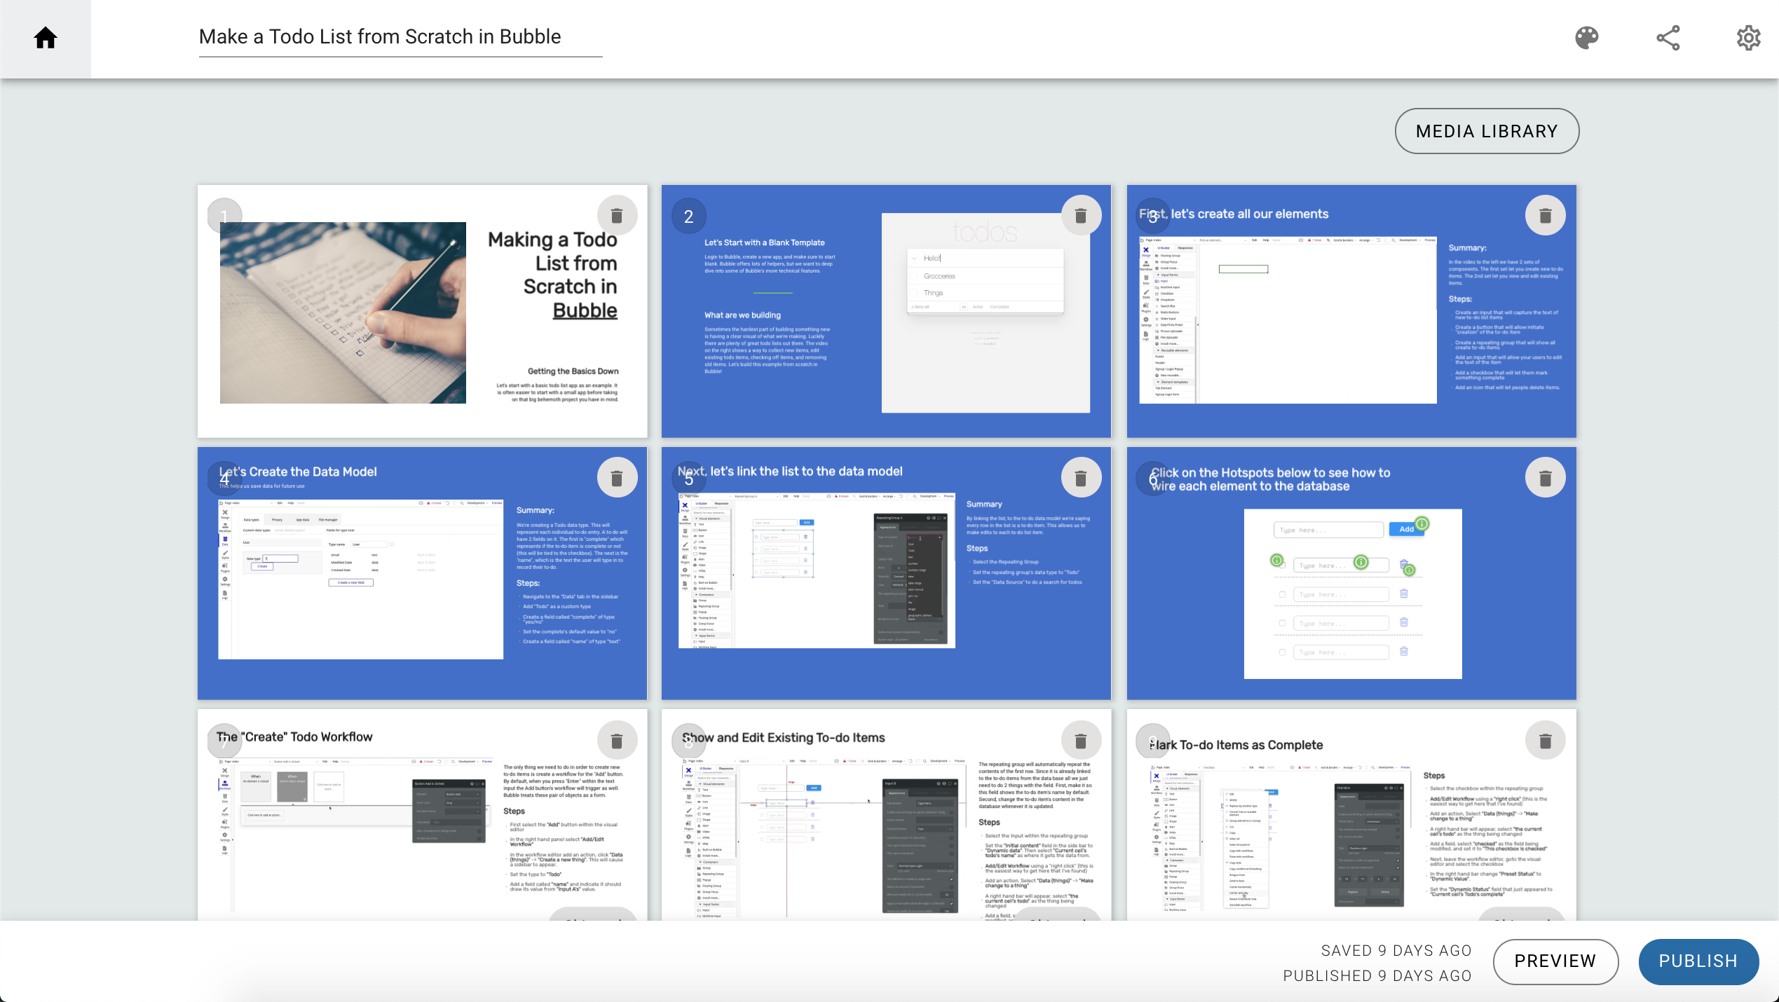Click the share icon
This screenshot has height=1002, width=1779.
(x=1668, y=38)
